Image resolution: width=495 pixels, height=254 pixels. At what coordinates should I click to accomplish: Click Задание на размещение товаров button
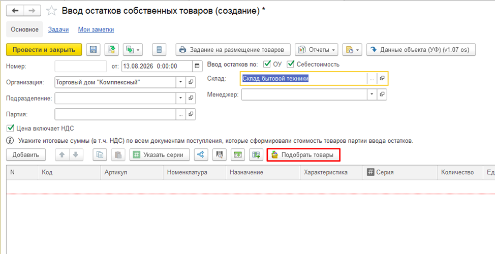(x=233, y=50)
